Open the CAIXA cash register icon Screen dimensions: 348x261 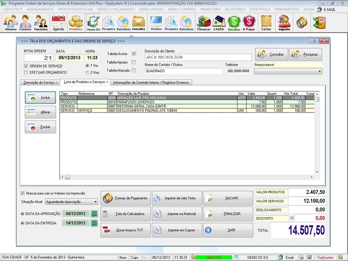(219, 23)
